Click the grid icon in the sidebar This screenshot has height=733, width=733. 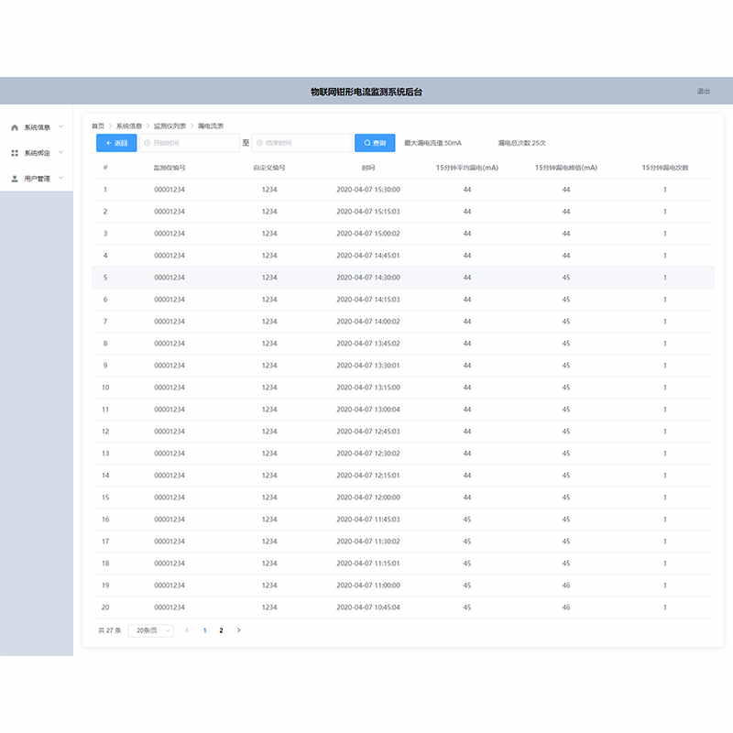click(14, 153)
